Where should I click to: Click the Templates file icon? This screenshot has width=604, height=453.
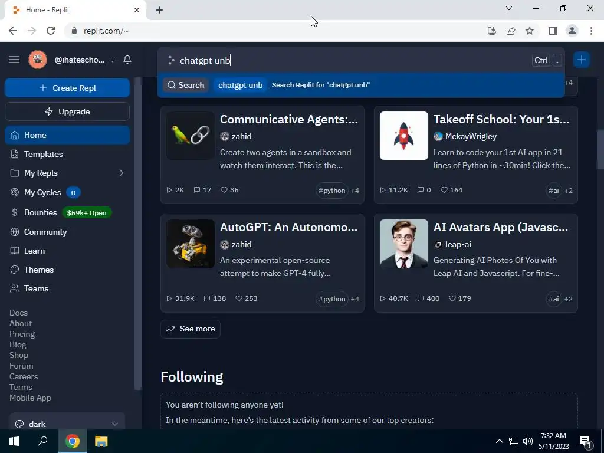pos(15,154)
